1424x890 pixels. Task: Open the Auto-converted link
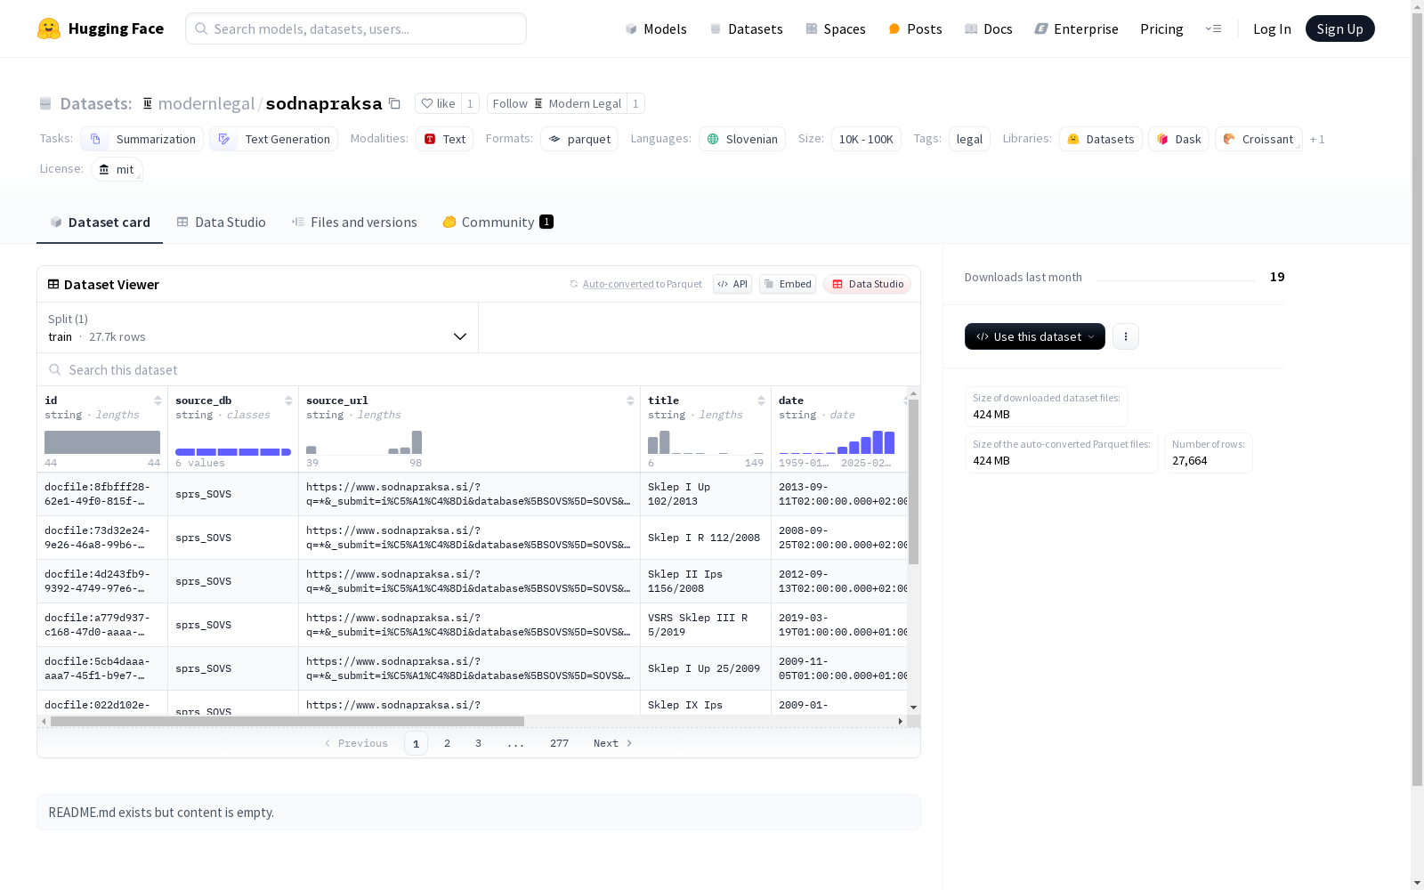point(619,284)
